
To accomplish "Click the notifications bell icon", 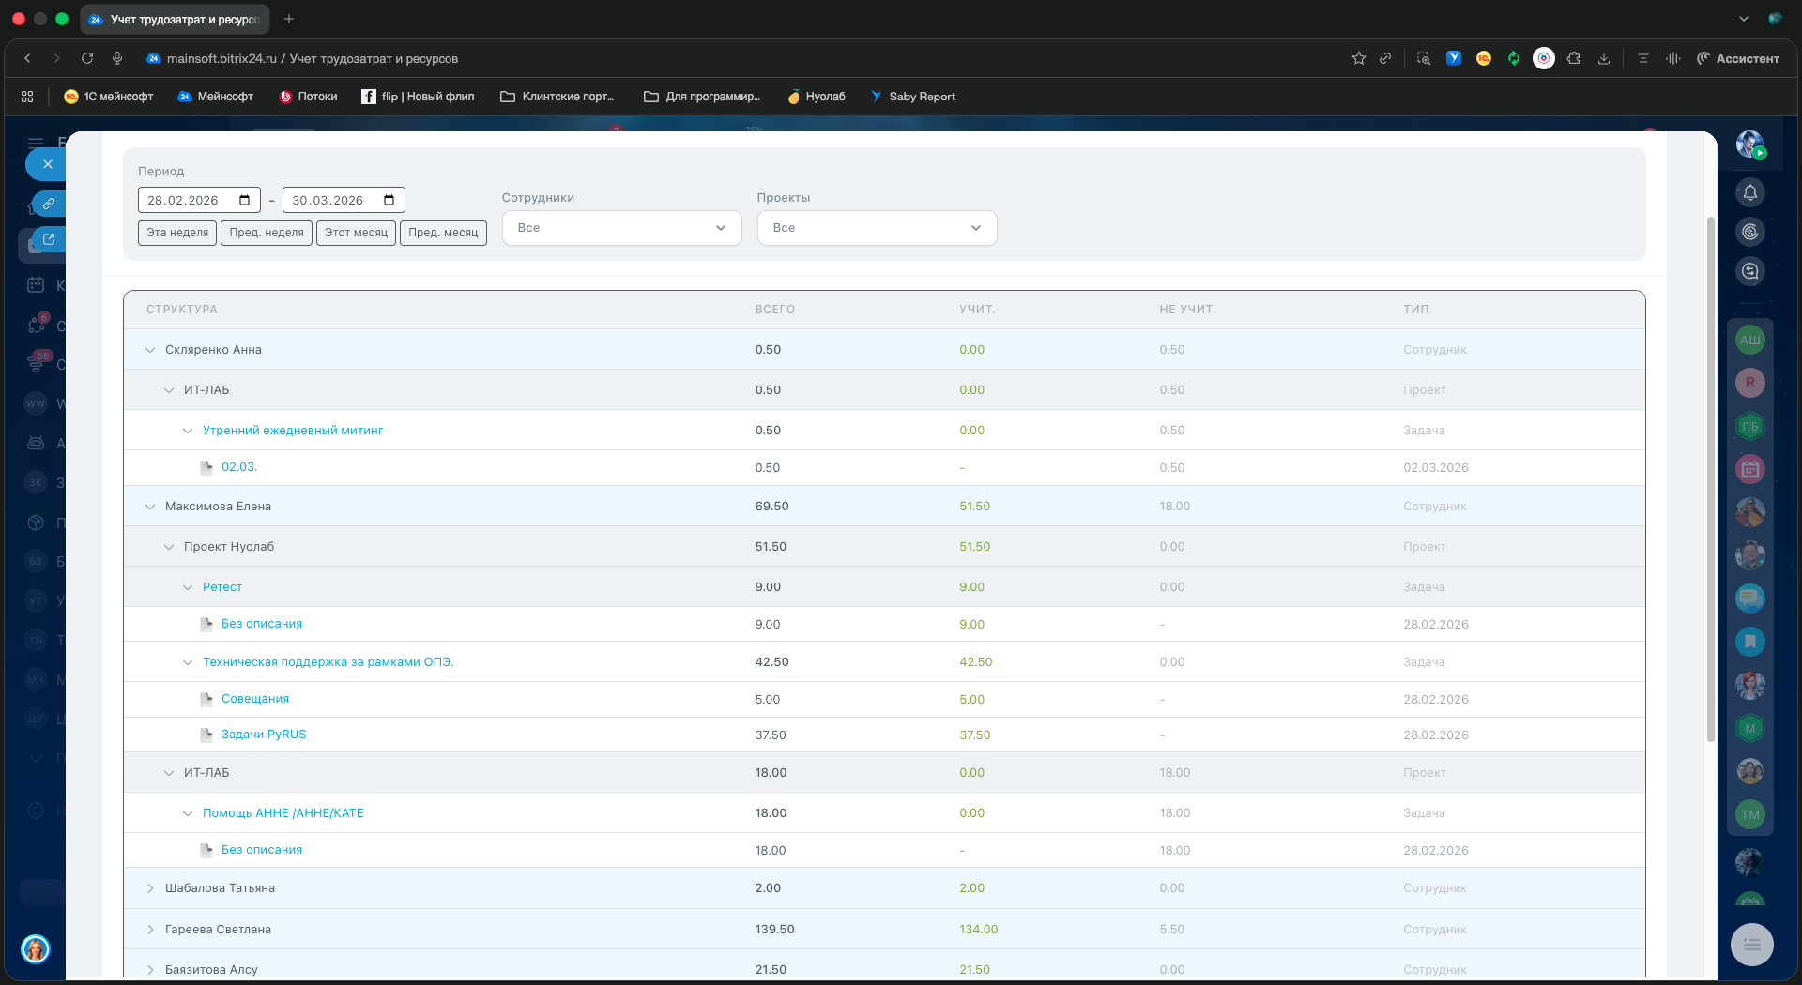I will [x=1749, y=192].
